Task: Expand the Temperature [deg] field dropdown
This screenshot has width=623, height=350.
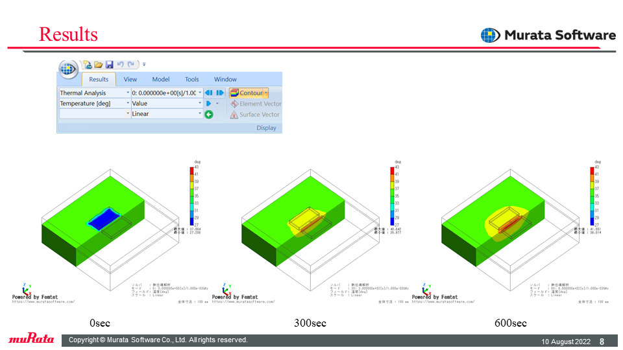Action: tap(95, 103)
